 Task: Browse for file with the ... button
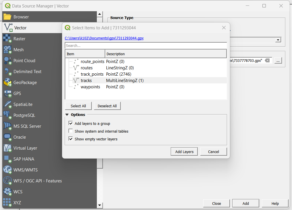coord(278,61)
